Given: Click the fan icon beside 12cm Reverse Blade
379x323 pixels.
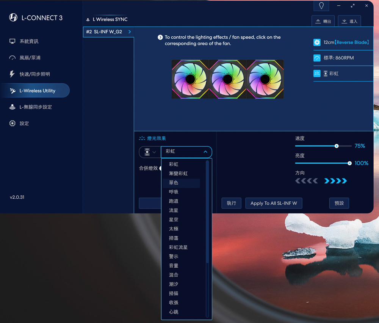Looking at the screenshot, I should tap(317, 42).
